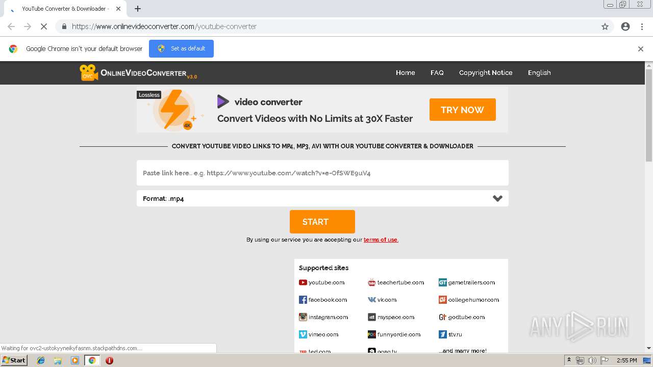Go to Home in site navigation
This screenshot has width=653, height=367.
[405, 73]
